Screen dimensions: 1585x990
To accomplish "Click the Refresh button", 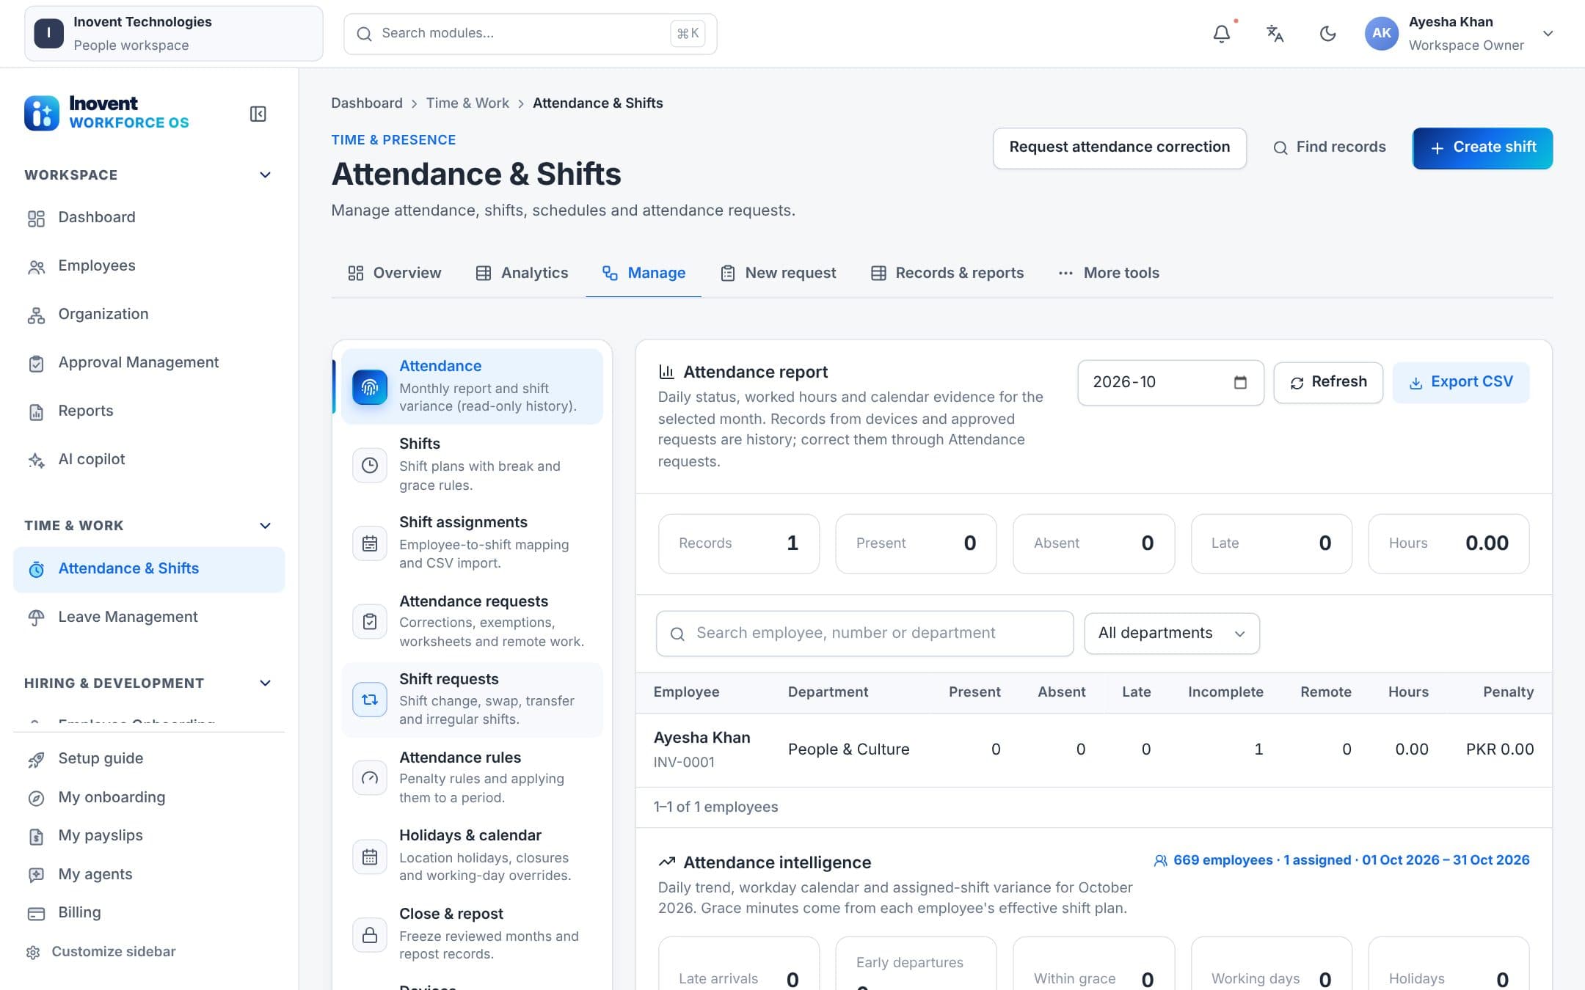I will [1328, 382].
